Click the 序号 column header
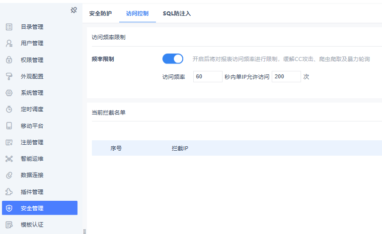The image size is (382, 234). coord(116,148)
